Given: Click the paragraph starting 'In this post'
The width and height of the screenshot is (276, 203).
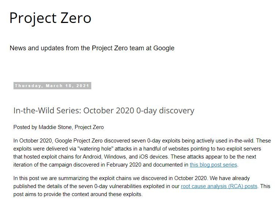Looking at the screenshot, I should click(142, 186).
